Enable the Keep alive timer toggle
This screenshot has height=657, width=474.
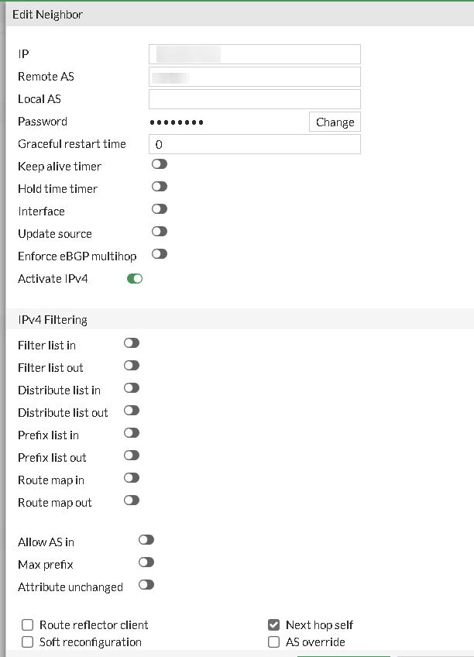pyautogui.click(x=159, y=164)
